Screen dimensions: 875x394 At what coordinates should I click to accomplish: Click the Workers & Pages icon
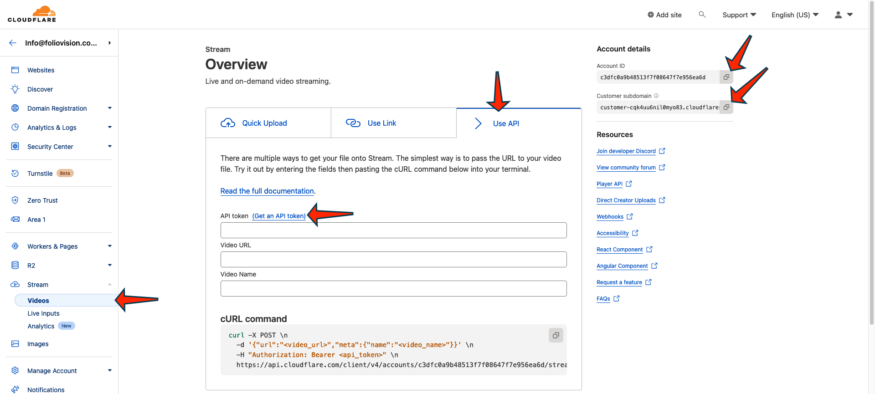tap(15, 246)
